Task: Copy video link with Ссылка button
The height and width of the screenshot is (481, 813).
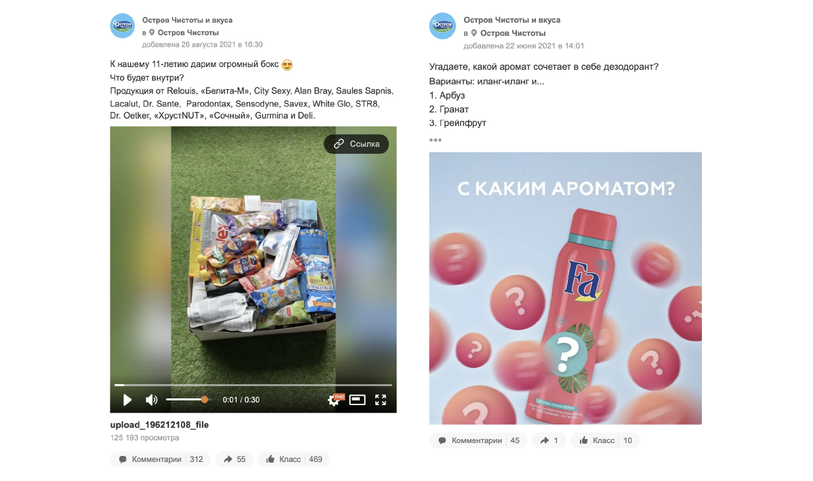Action: [x=356, y=144]
